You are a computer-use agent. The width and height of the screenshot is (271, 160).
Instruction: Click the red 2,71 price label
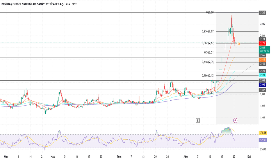coord(262,43)
